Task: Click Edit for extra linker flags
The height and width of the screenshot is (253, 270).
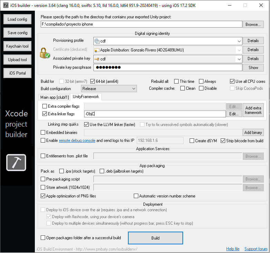Action: [234, 114]
